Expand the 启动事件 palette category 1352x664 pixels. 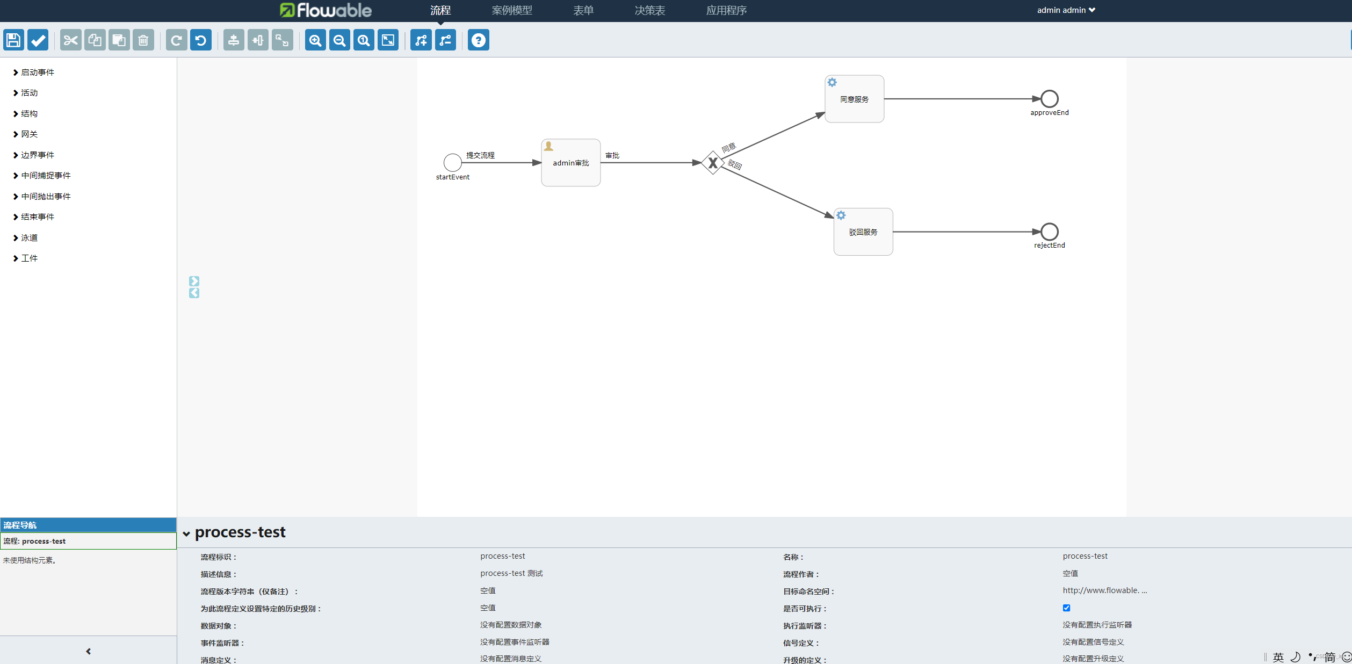pyautogui.click(x=38, y=72)
